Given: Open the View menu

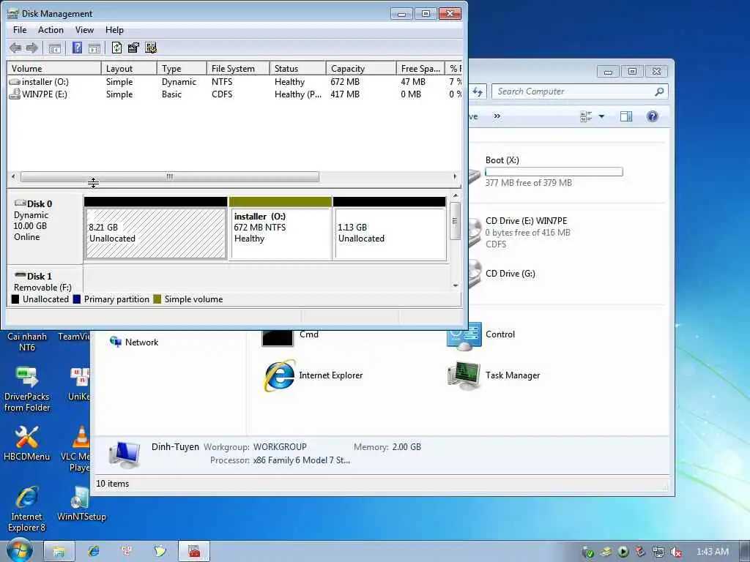Looking at the screenshot, I should 84,30.
